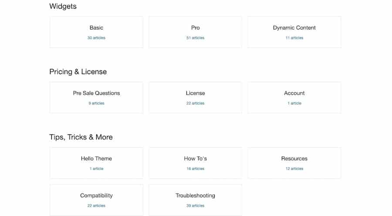Open the Account category card
The height and width of the screenshot is (216, 392).
click(294, 93)
